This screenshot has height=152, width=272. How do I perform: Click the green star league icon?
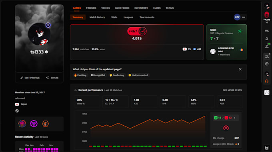240,31
